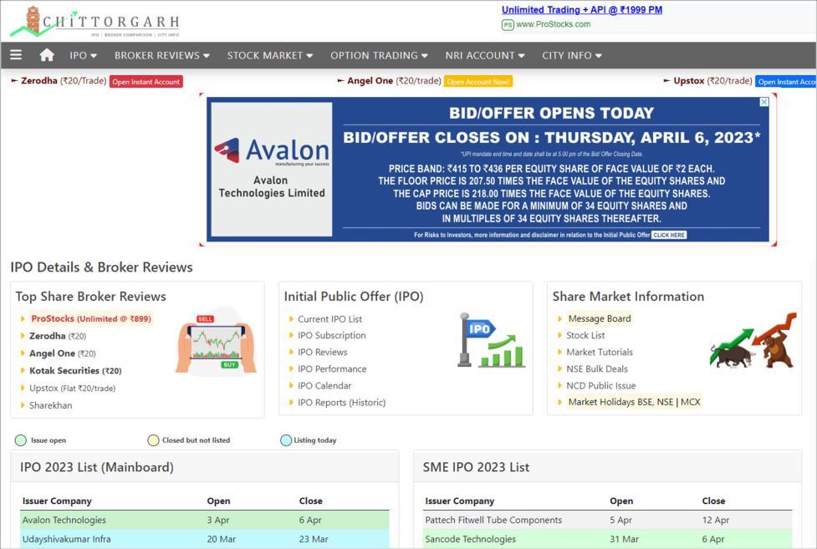Click SME IPO 2023 List heading
The image size is (817, 549).
click(476, 467)
